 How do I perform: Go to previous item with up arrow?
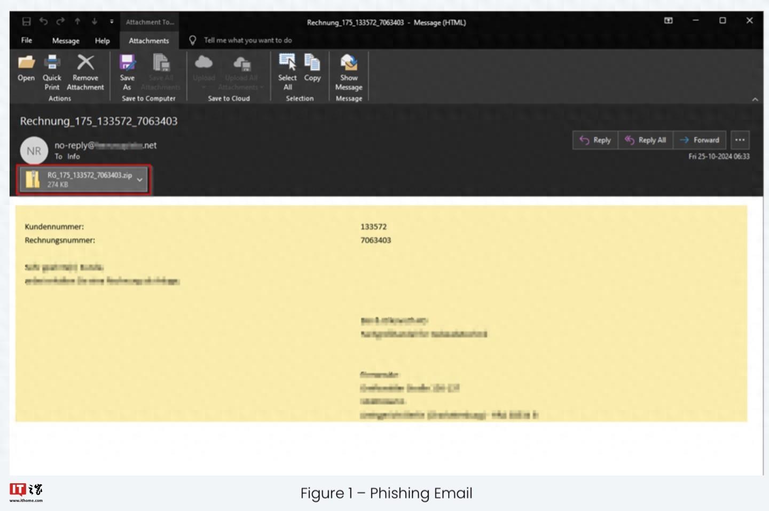pos(77,21)
